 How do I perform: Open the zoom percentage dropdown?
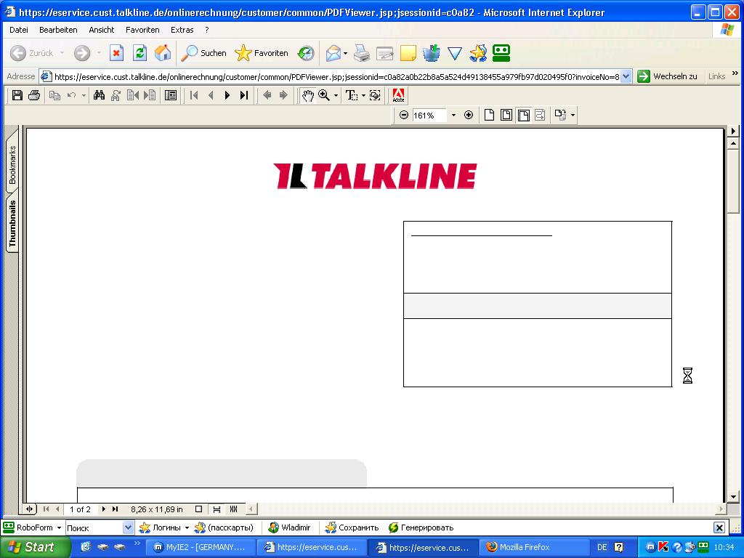[453, 115]
